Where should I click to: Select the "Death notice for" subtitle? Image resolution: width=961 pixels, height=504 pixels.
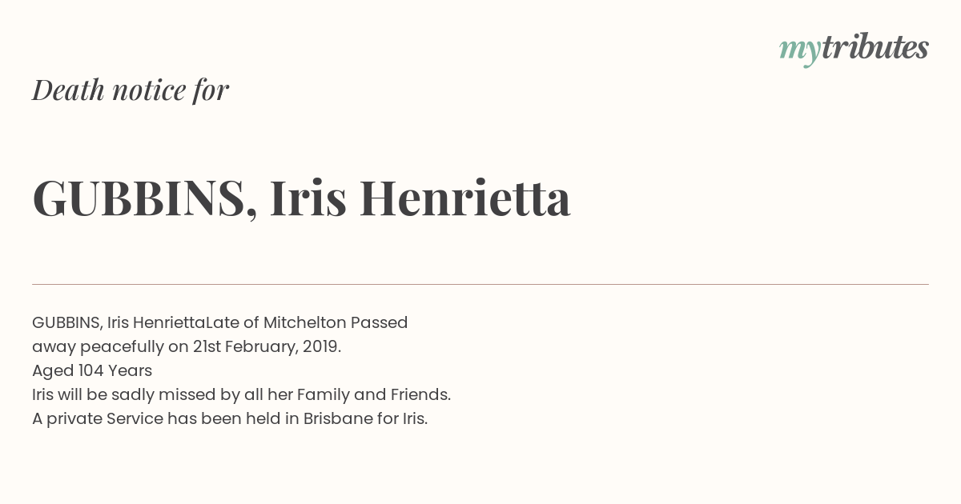pyautogui.click(x=131, y=90)
